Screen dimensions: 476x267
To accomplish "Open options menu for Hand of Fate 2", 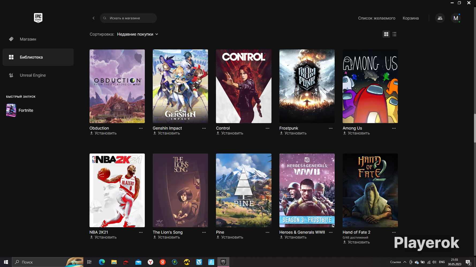I will point(394,233).
